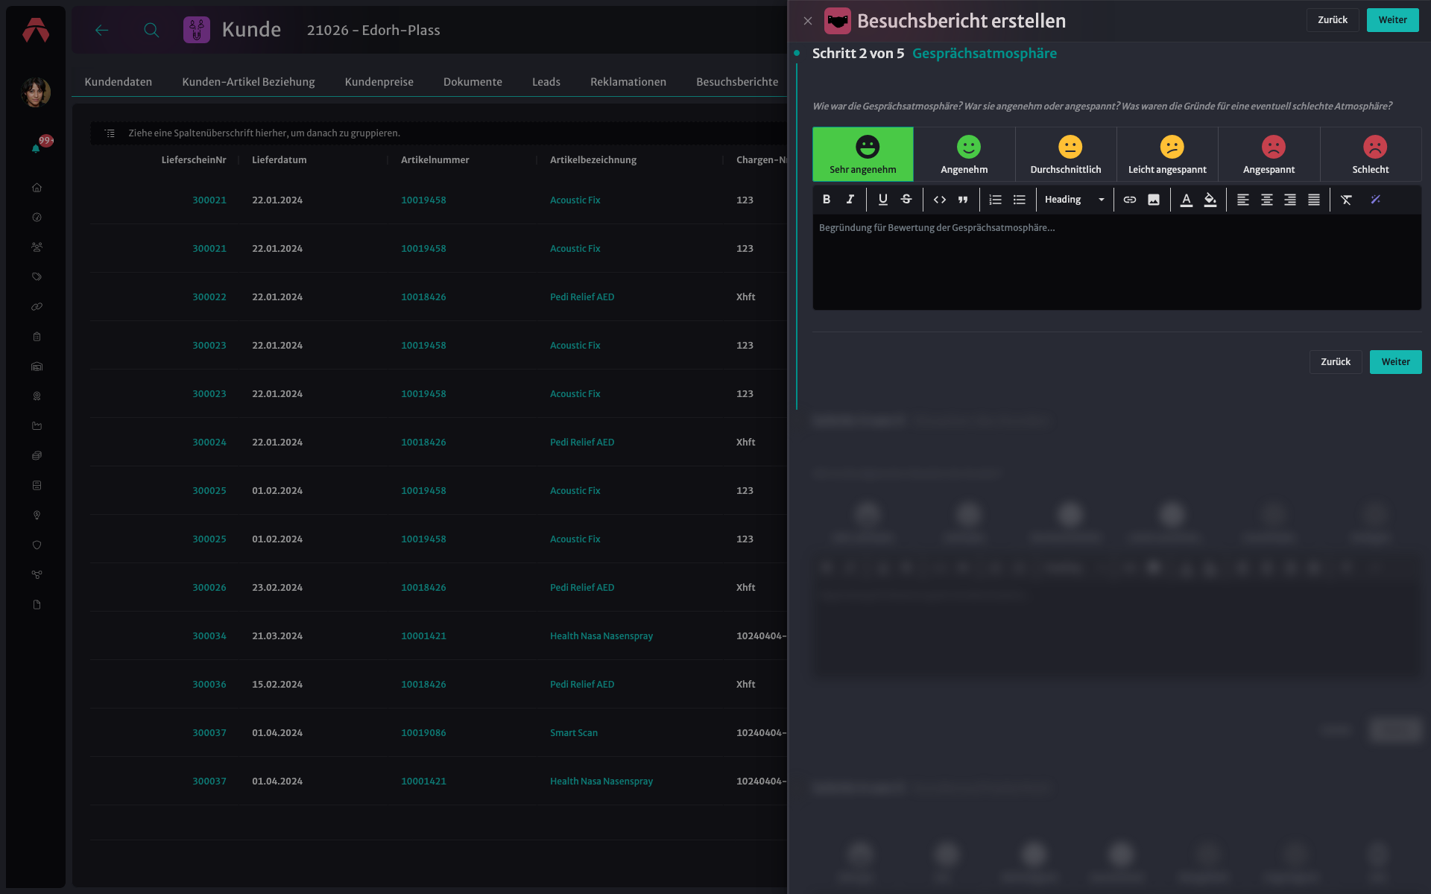Viewport: 1431px width, 894px height.
Task: Open Lieferschein 300022 link
Action: (x=209, y=297)
